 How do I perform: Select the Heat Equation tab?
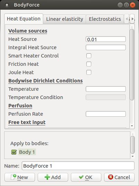pyautogui.click(x=24, y=19)
